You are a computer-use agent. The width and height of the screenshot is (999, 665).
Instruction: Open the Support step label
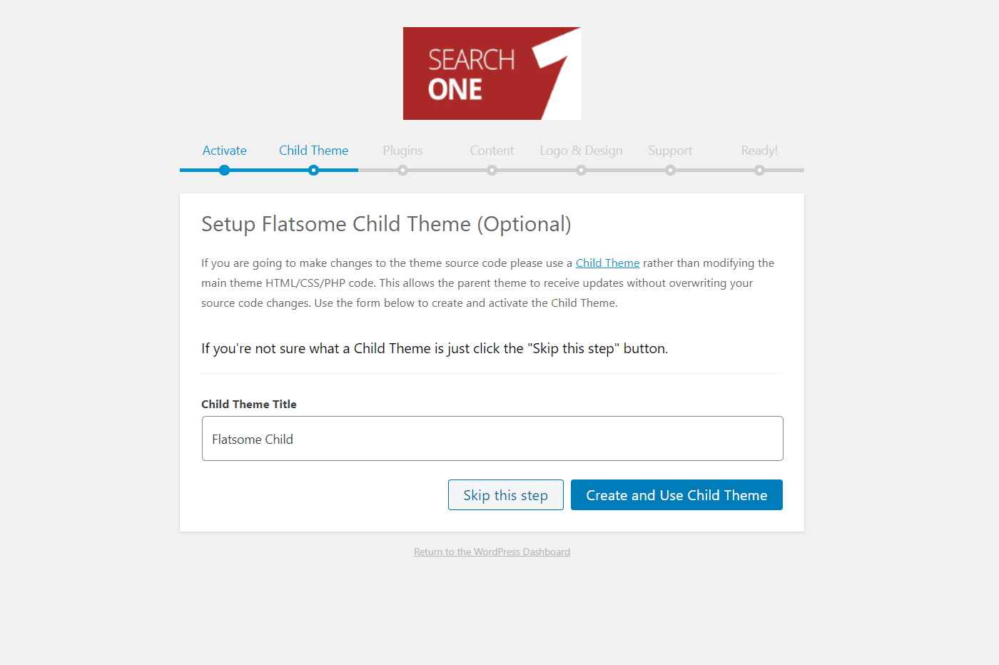[670, 151]
